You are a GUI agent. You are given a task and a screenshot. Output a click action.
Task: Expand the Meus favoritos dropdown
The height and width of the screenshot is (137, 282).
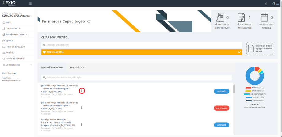click(142, 52)
